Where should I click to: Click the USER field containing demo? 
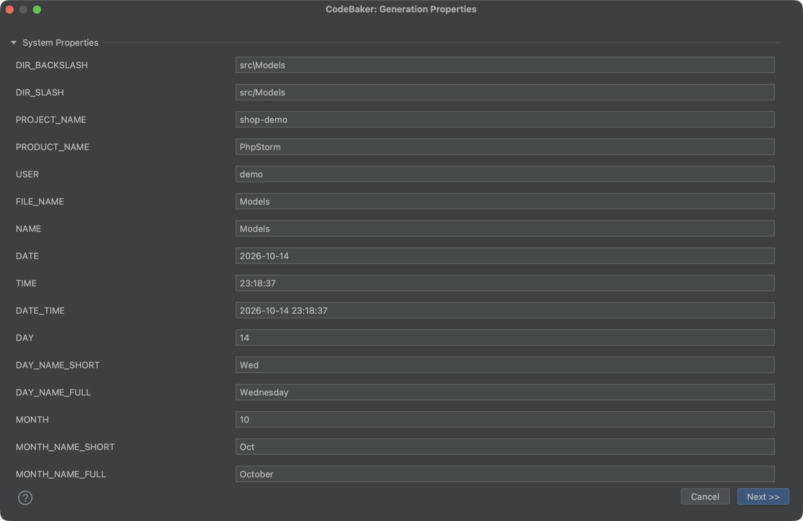coord(505,174)
